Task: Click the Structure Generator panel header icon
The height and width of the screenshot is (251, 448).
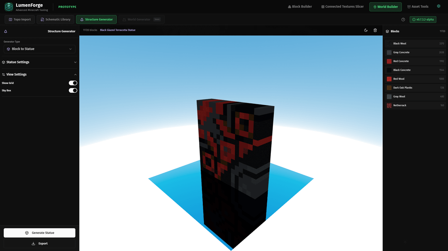Action: 5,31
